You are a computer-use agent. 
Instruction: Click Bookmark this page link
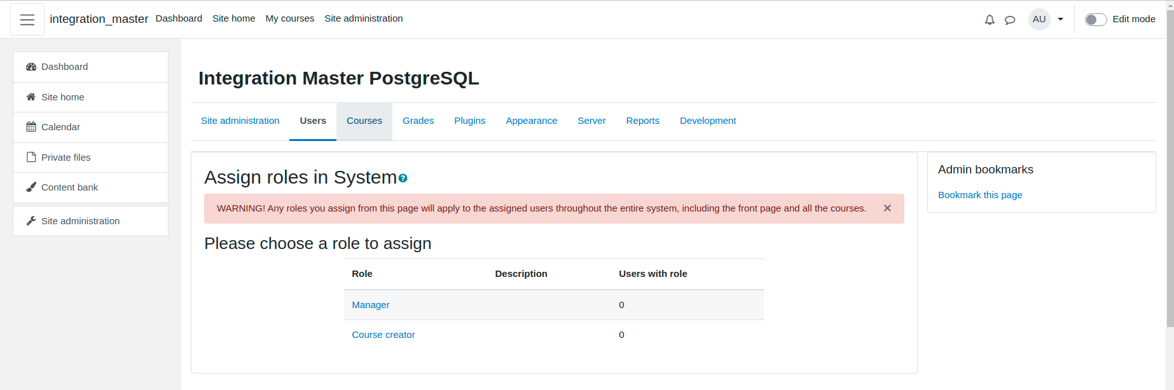(980, 195)
